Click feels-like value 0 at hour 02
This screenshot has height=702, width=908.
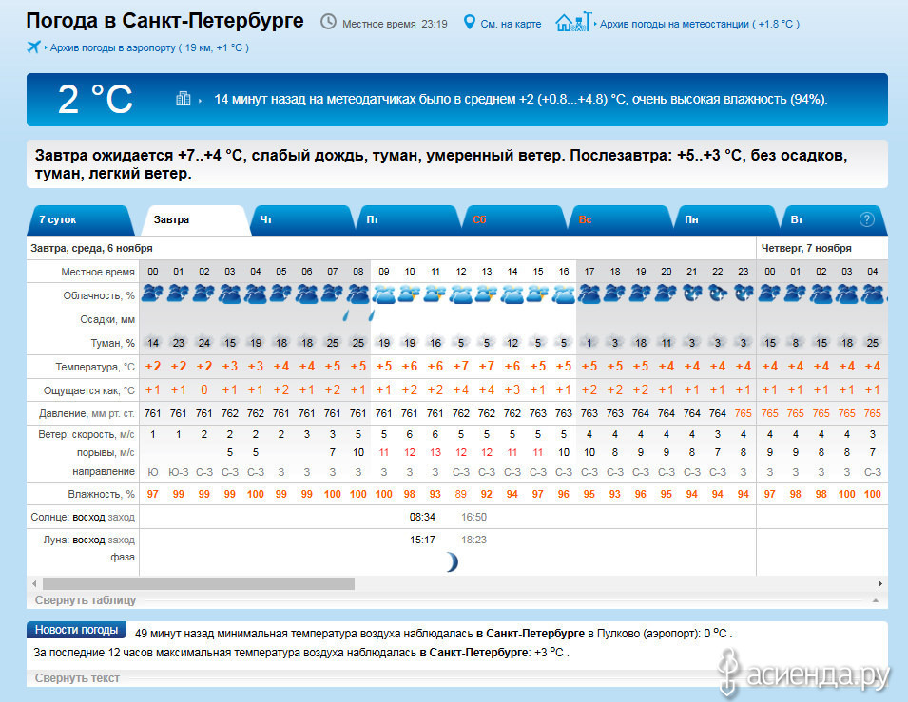(x=203, y=390)
